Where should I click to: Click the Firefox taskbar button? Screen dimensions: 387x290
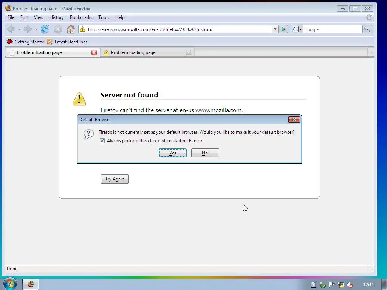31,284
